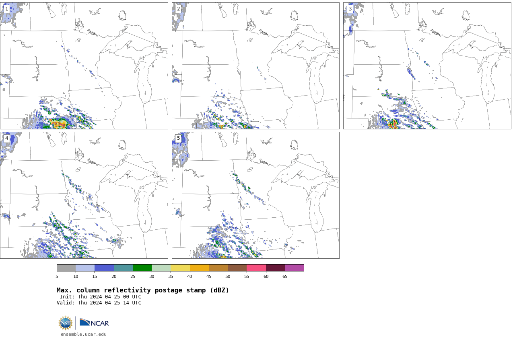515x339 pixels.
Task: Select the gray 5-10 dBZ swatch
Action: (66, 268)
